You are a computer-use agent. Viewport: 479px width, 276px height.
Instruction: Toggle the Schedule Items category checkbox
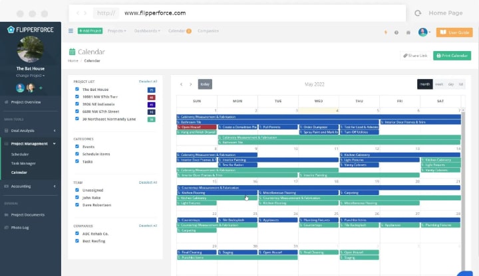pos(77,154)
